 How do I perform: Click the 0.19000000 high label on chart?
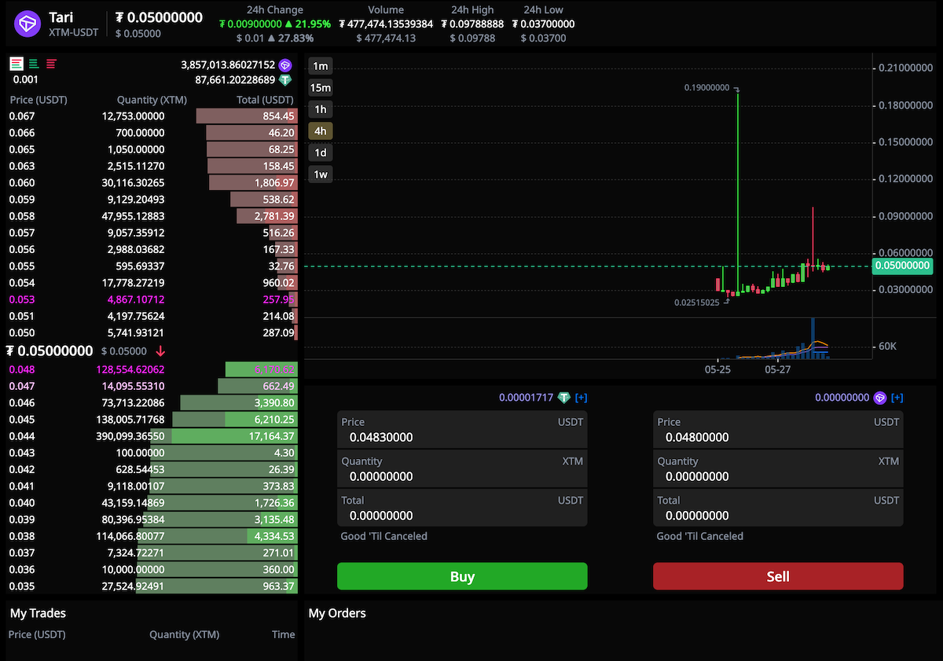click(x=707, y=88)
